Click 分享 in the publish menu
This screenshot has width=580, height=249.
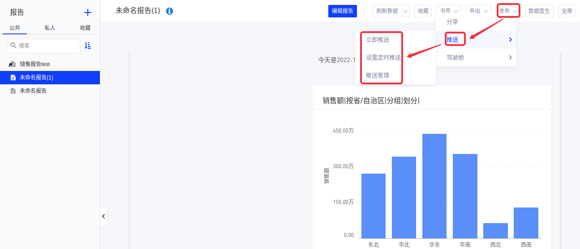452,22
